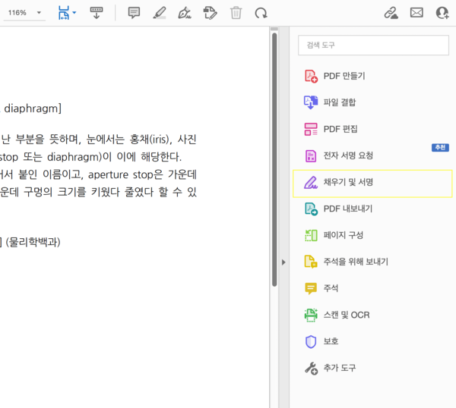Collapse the tools pane with the arrow
The height and width of the screenshot is (408, 456).
283,262
